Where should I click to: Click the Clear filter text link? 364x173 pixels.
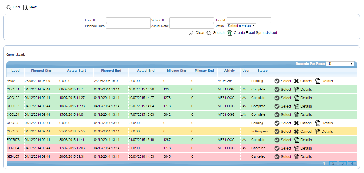(200, 33)
